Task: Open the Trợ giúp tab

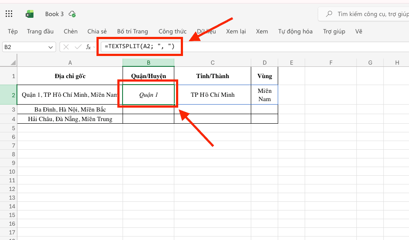Action: (334, 32)
